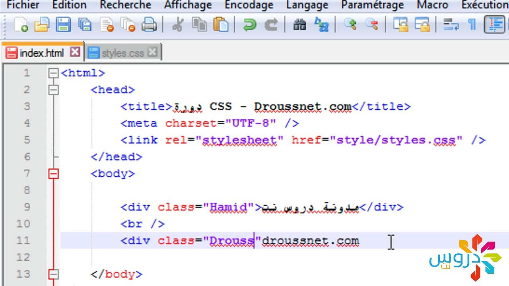Screen dimensions: 509x286
Task: Open the Fichier menu
Action: pos(23,5)
